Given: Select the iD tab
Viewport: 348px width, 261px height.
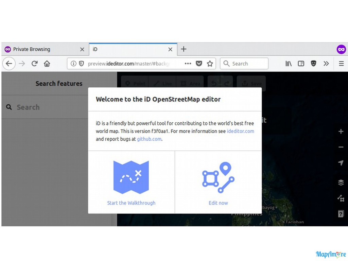Looking at the screenshot, I should pyautogui.click(x=133, y=49).
